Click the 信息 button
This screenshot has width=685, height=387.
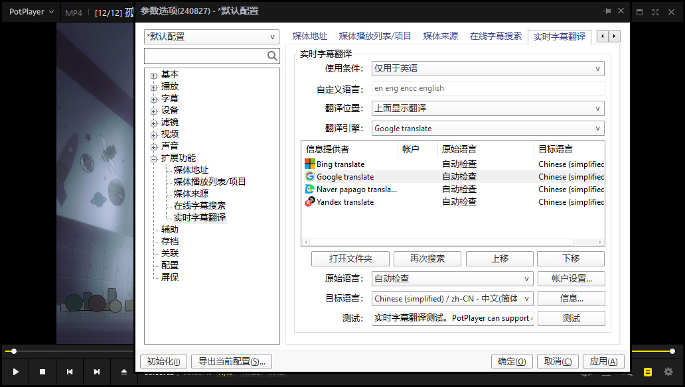coord(571,298)
